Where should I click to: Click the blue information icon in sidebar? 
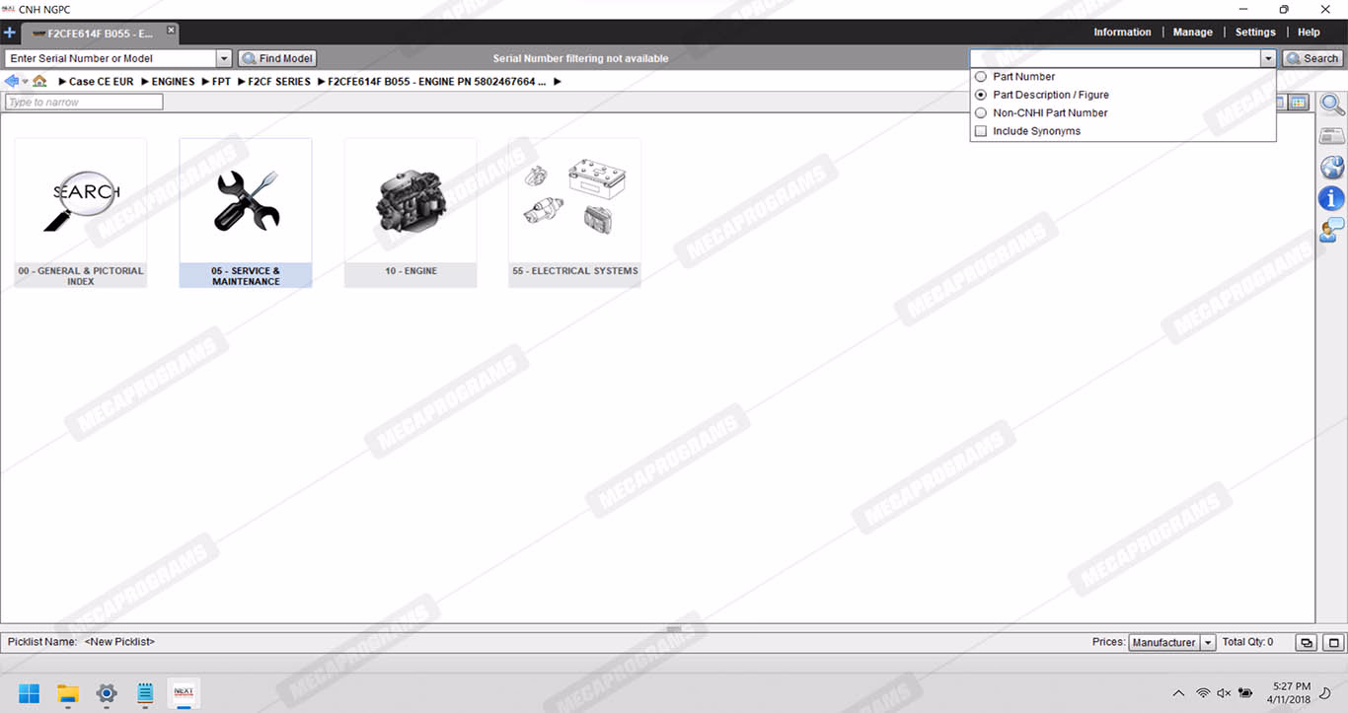[x=1331, y=199]
